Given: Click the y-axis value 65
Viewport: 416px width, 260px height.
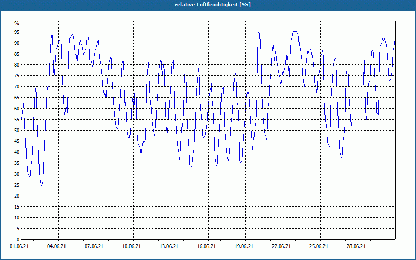Looking at the screenshot, I should tap(17, 98).
